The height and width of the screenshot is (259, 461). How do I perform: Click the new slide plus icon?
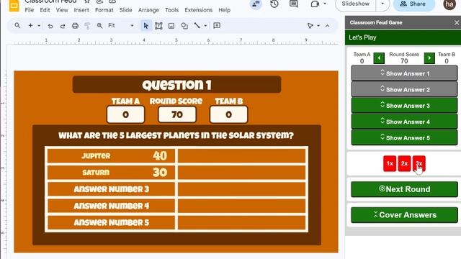[x=30, y=26]
